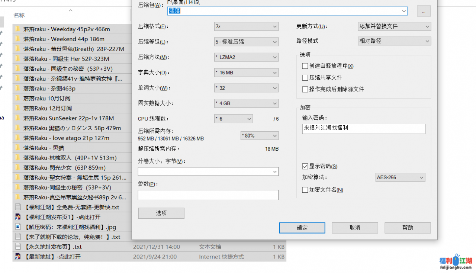The height and width of the screenshot is (273, 476).
Task: Open the 加密算法 AES-256 dropdown
Action: tap(400, 177)
